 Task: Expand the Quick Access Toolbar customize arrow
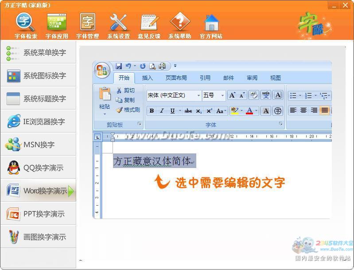(x=175, y=66)
